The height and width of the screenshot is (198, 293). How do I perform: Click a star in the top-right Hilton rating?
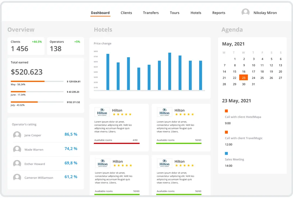pyautogui.click(x=184, y=114)
